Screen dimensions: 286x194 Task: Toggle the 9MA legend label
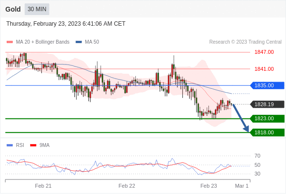[45, 145]
